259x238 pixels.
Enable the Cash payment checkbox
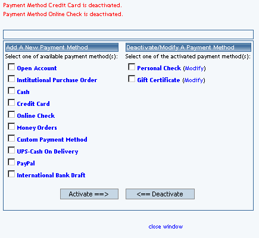tap(11, 90)
